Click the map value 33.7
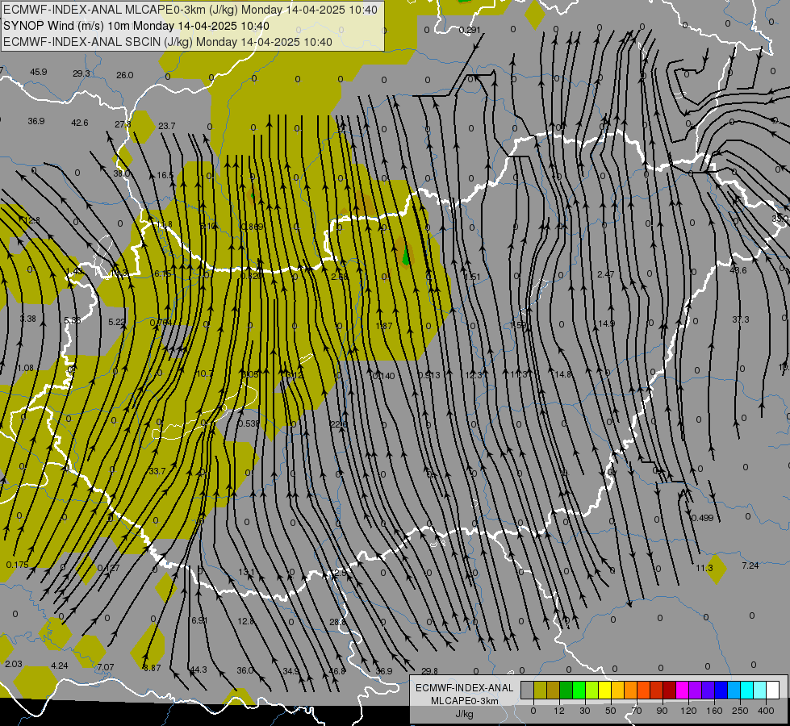 (157, 472)
